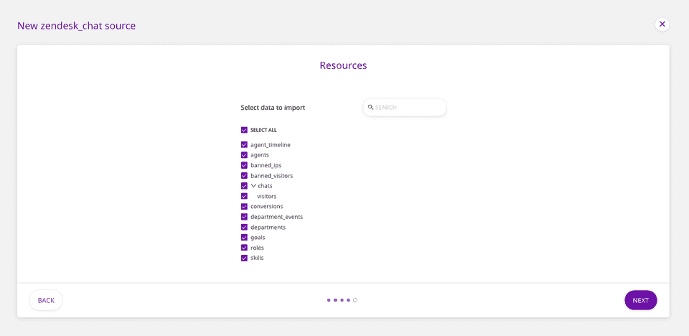Click the conversions label
The width and height of the screenshot is (689, 336).
pos(267,206)
